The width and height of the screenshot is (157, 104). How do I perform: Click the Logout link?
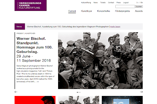pyautogui.click(x=126, y=2)
